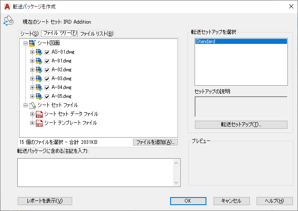Collapse the シート図面 tree node
This screenshot has height=211, width=298.
(25, 43)
